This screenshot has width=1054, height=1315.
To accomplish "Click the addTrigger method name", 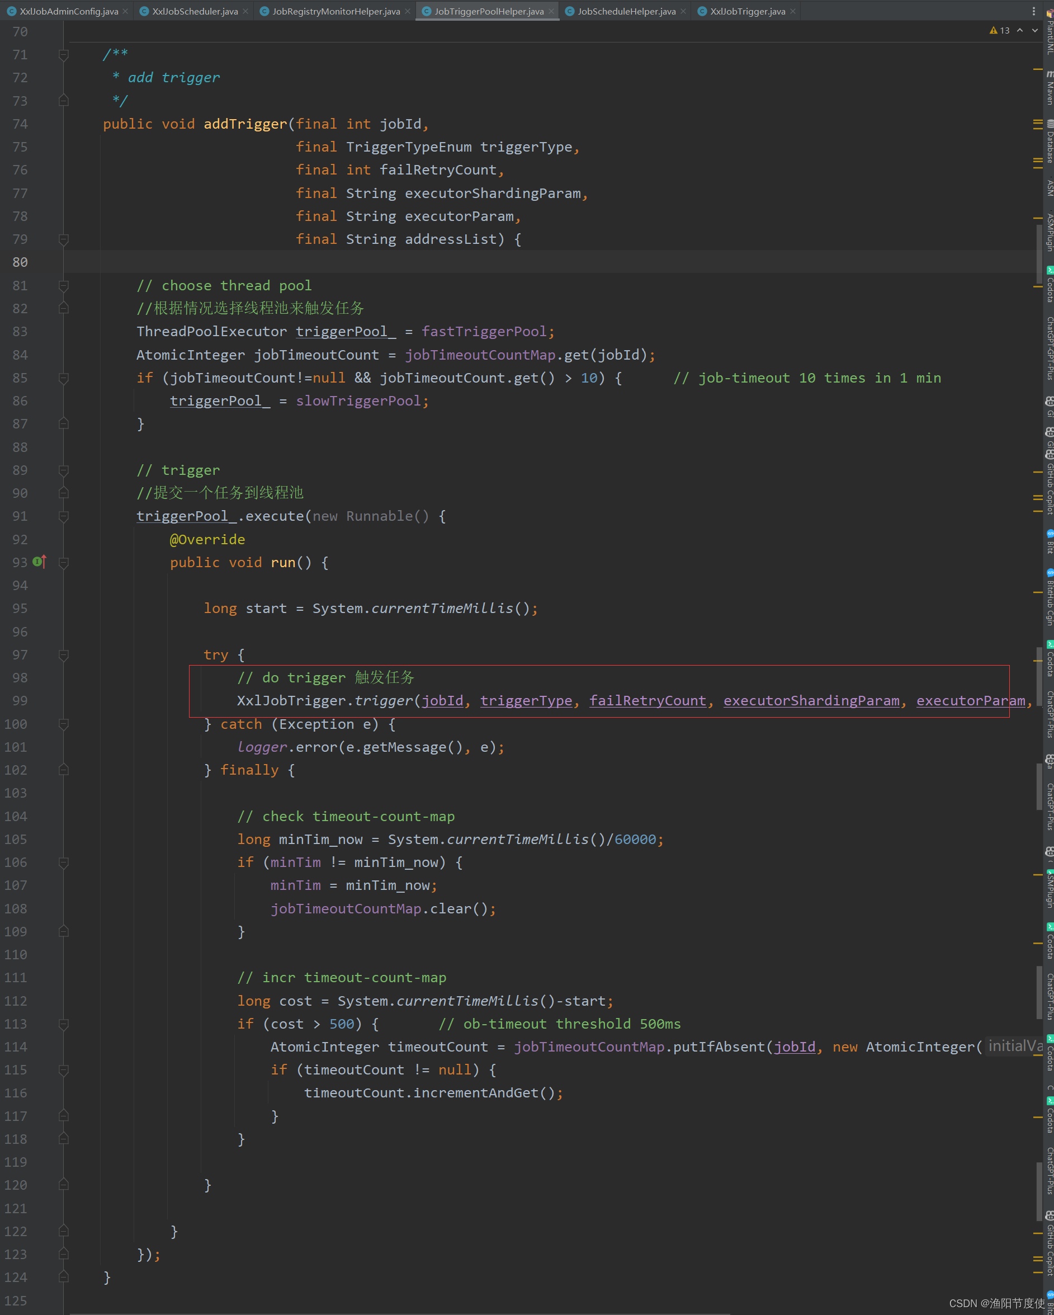I will (x=245, y=124).
